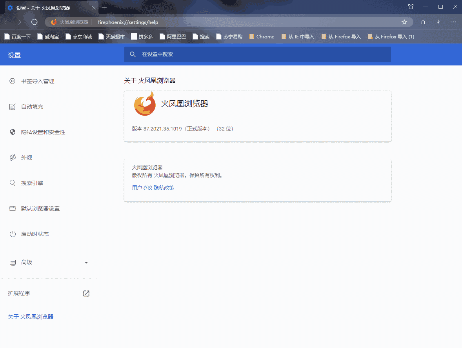
Task: Navigate back using the back arrow
Action: click(x=5, y=22)
